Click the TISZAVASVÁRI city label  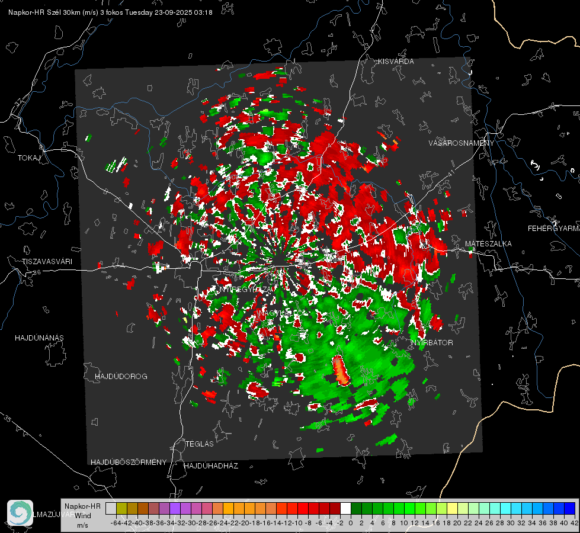(47, 262)
